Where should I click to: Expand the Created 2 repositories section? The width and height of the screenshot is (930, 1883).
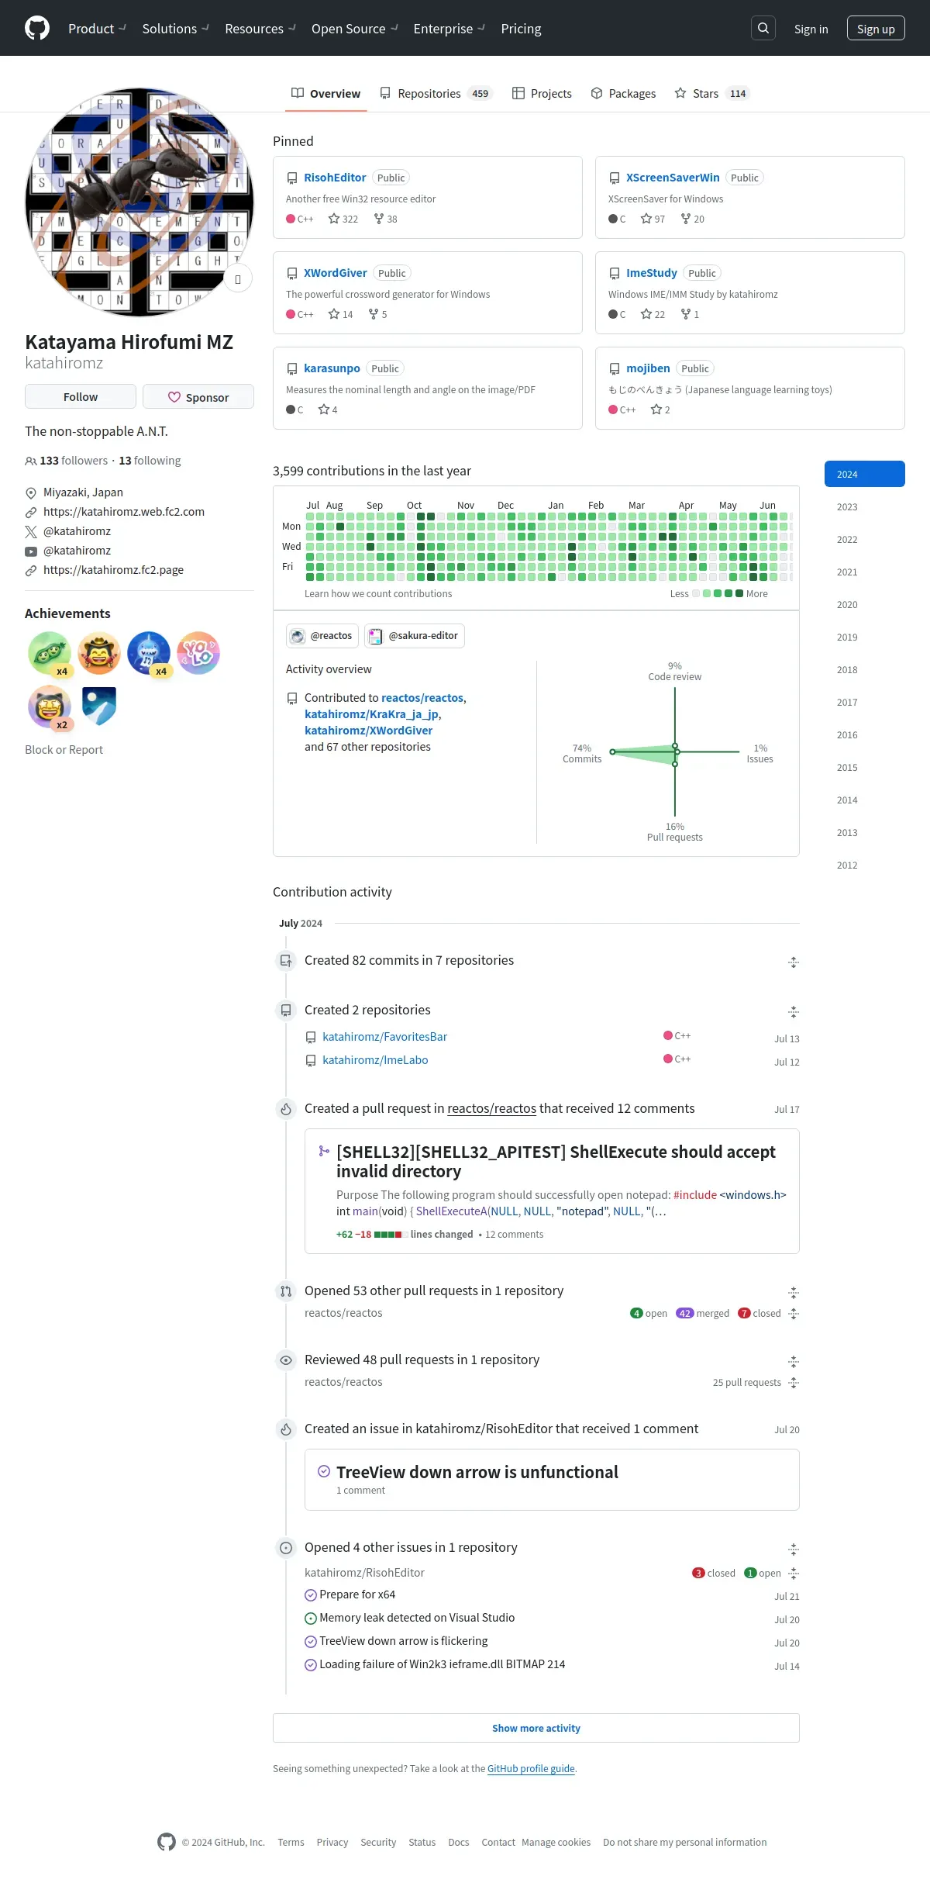point(794,1012)
